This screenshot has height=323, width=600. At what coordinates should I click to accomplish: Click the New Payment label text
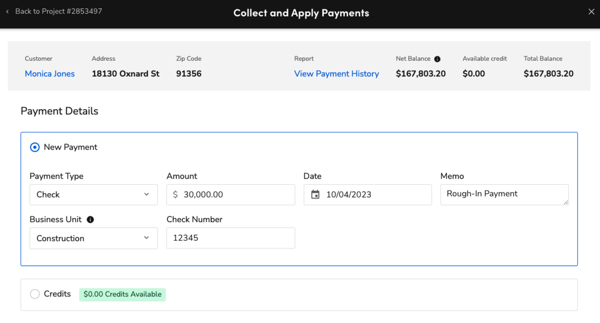pyautogui.click(x=71, y=147)
